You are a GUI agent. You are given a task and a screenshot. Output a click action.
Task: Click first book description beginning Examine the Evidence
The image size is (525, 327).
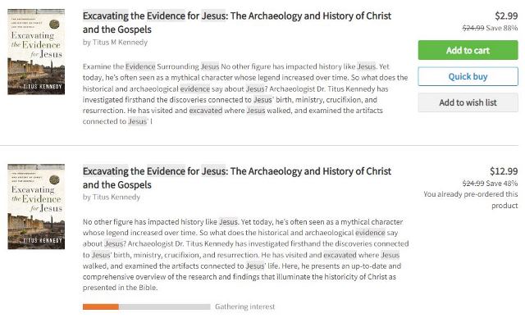(245, 94)
